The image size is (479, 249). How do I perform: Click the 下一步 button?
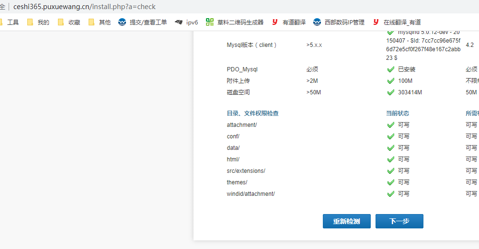[399, 221]
